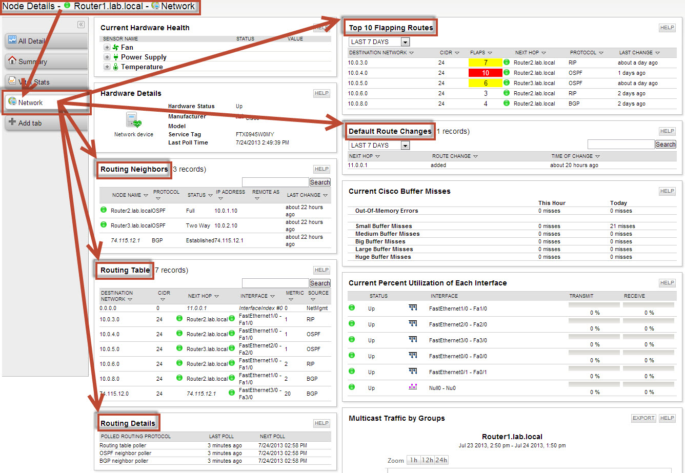
Task: Click the purple Null0 - Nu0 interface icon
Action: pyautogui.click(x=413, y=387)
